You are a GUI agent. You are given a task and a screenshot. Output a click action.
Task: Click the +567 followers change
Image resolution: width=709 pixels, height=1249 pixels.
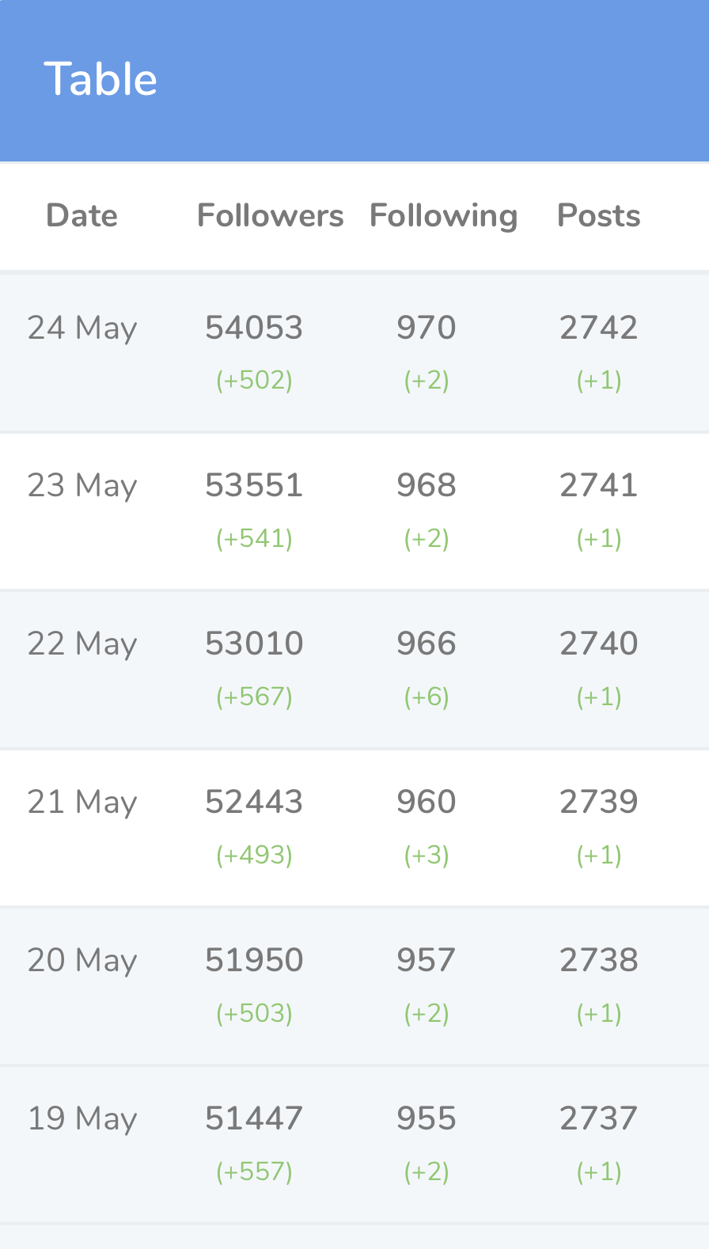[x=254, y=697]
